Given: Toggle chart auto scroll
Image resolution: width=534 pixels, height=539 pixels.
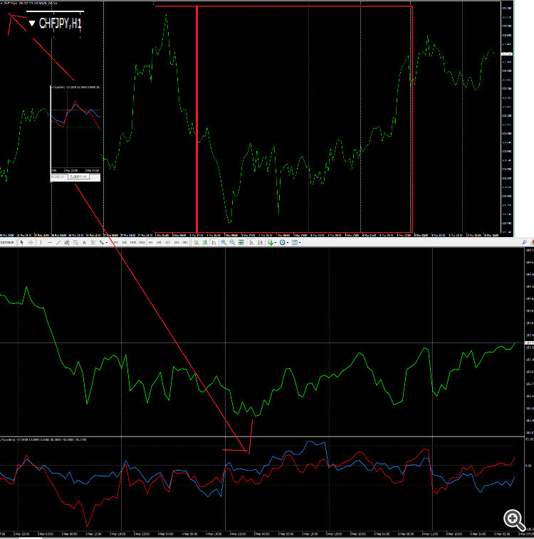Looking at the screenshot, I should [x=251, y=242].
